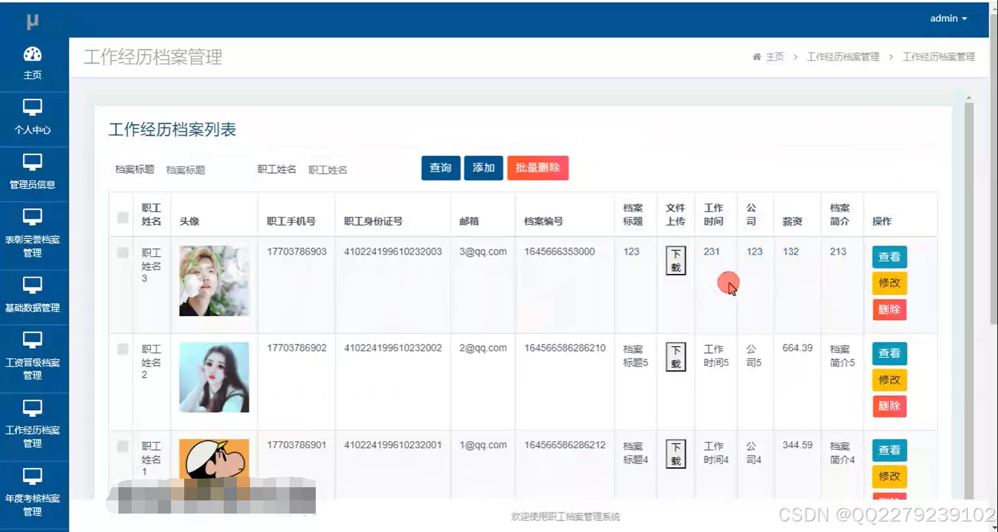Click the 添加 button
Viewport: 998px width, 532px height.
[484, 168]
